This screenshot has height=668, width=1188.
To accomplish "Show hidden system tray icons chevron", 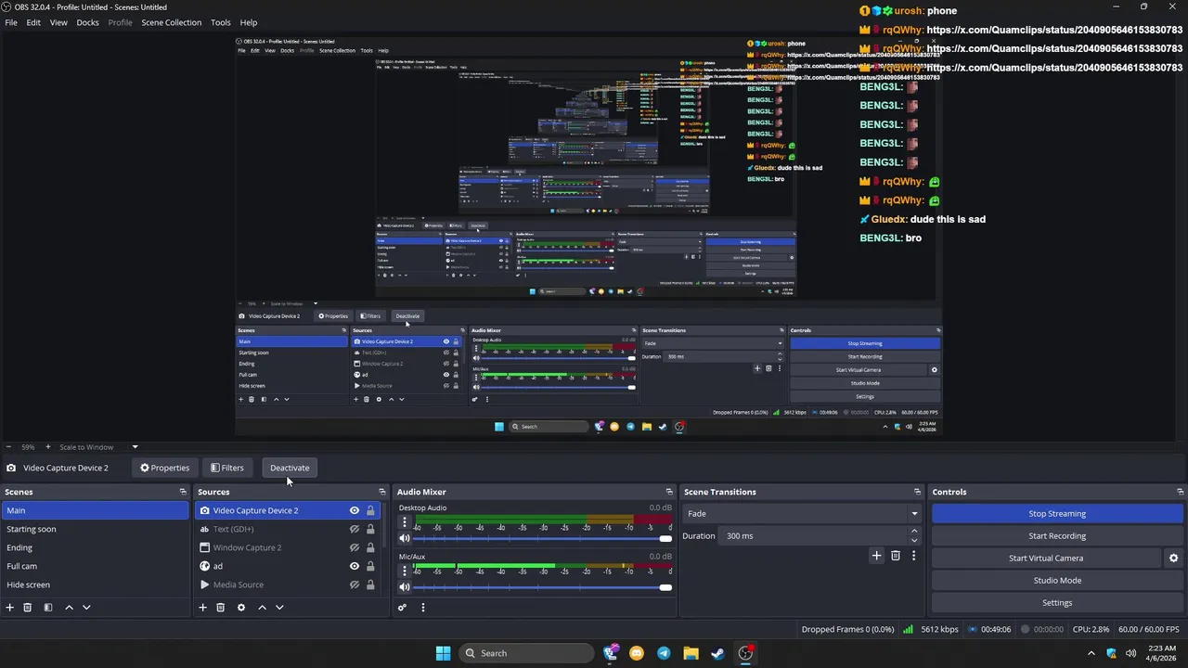I will coord(1091,653).
